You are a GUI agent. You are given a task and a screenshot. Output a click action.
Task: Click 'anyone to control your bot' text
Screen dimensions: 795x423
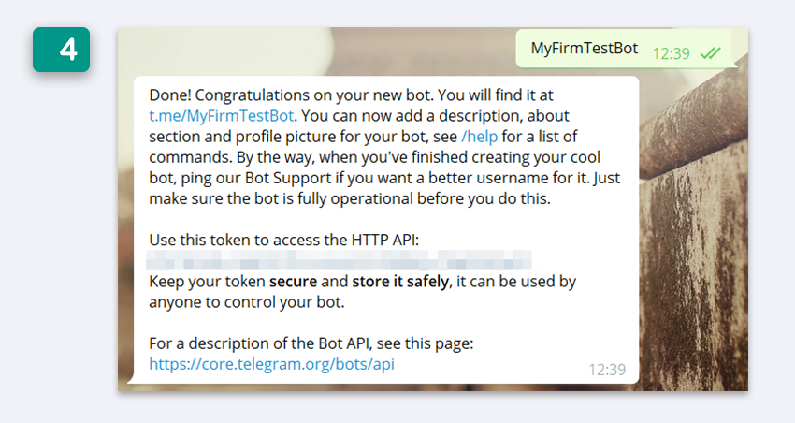pyautogui.click(x=246, y=302)
